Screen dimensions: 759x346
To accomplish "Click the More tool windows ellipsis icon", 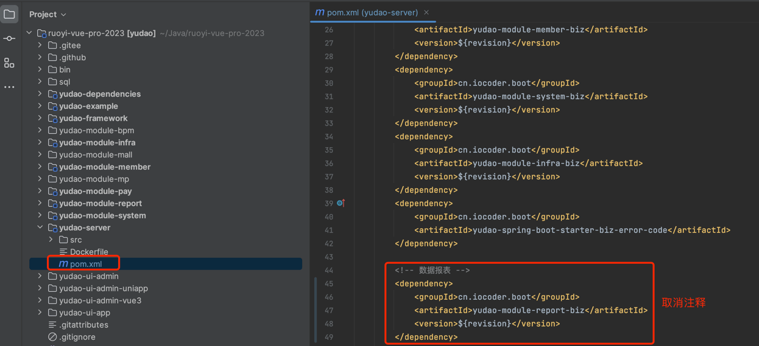I will [9, 87].
